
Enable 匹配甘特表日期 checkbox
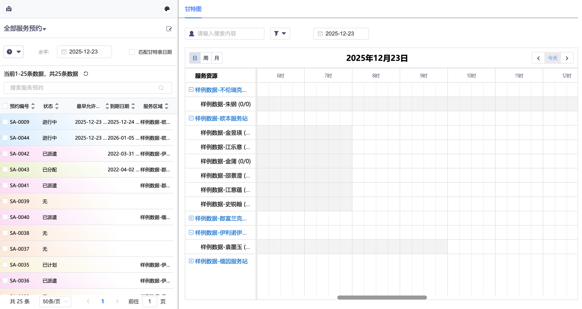pos(132,52)
